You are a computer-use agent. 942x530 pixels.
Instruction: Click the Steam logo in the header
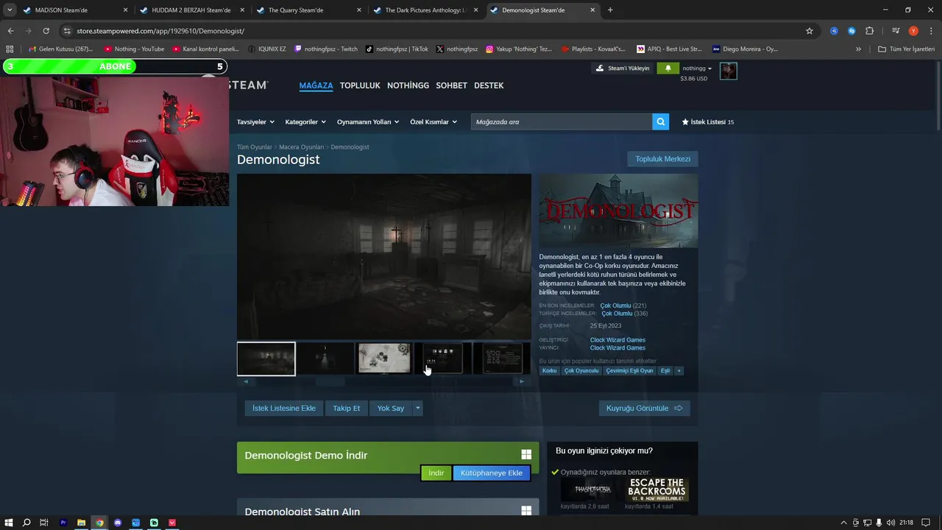click(248, 85)
